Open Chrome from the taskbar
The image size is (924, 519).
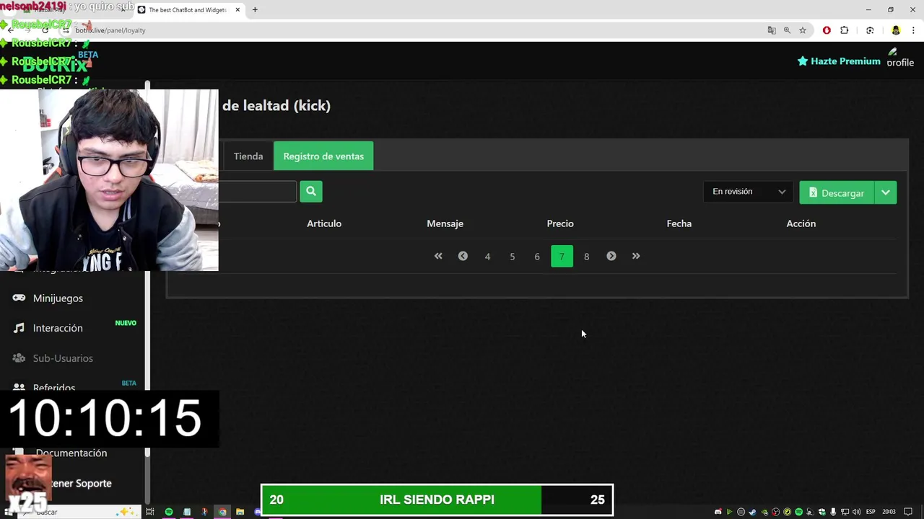[222, 512]
